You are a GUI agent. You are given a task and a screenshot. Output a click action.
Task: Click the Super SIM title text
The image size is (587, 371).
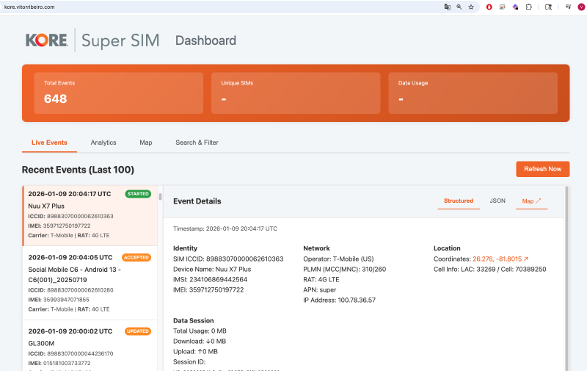(x=120, y=40)
